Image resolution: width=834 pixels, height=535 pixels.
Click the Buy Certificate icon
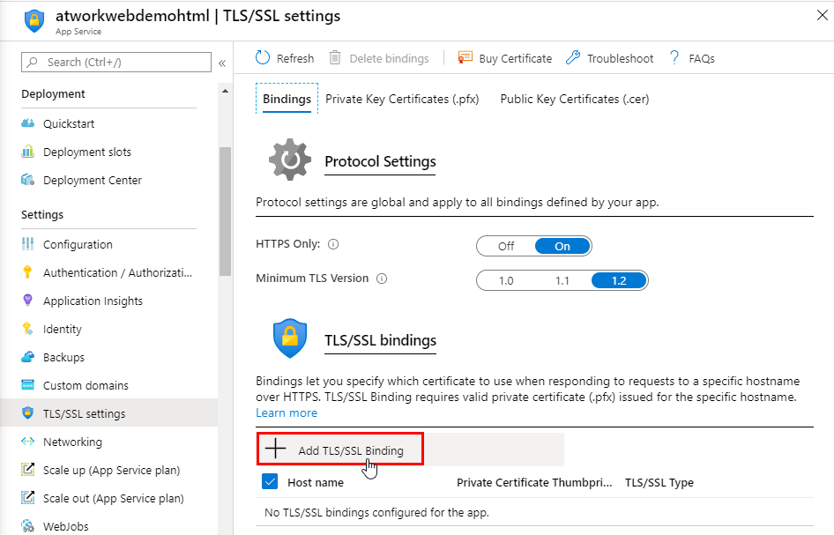pyautogui.click(x=465, y=58)
